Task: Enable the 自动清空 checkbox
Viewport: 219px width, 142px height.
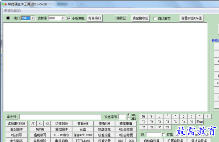Action: (x=155, y=18)
